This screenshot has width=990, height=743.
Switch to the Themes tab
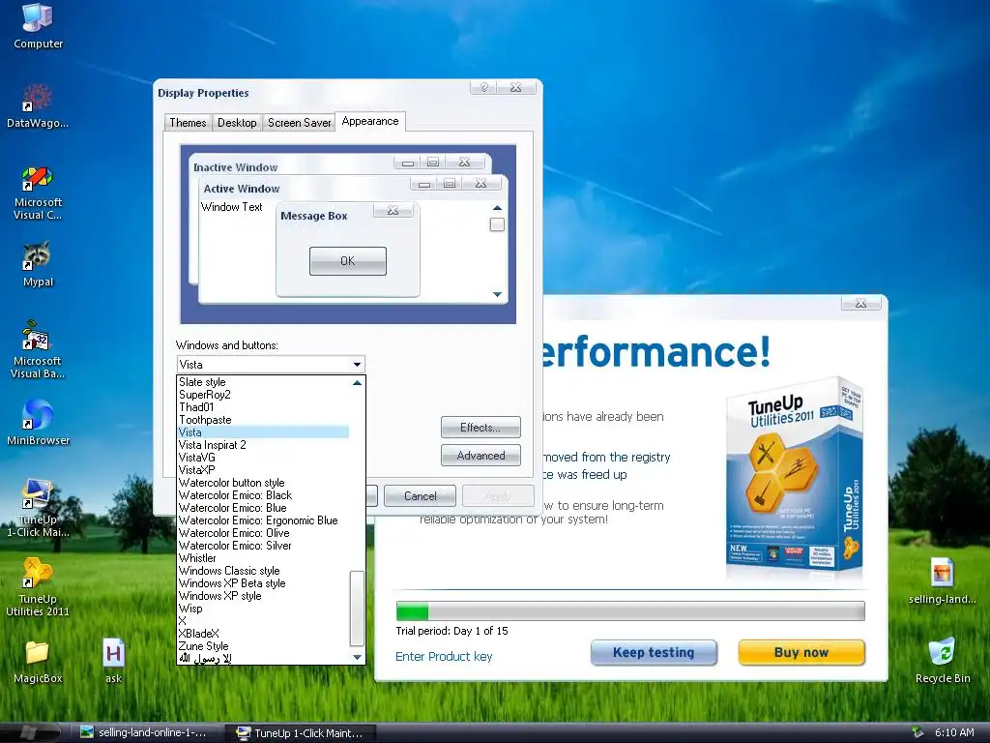click(x=188, y=123)
